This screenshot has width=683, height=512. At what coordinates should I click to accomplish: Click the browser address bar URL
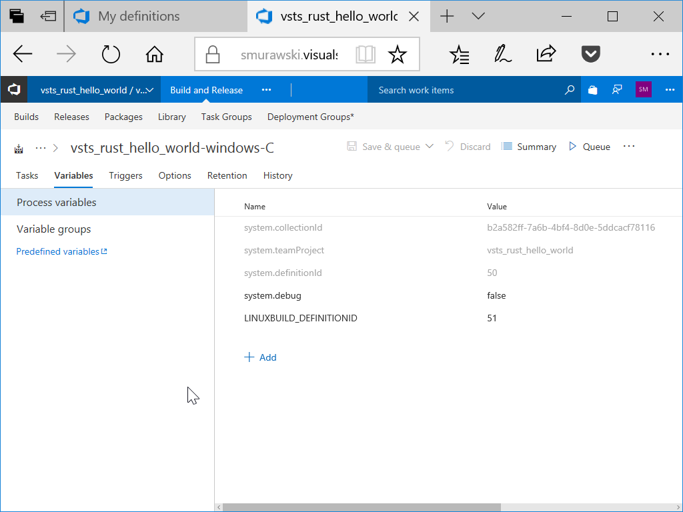coord(289,55)
